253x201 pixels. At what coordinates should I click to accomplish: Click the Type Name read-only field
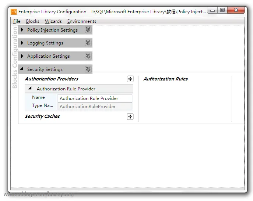(x=95, y=107)
